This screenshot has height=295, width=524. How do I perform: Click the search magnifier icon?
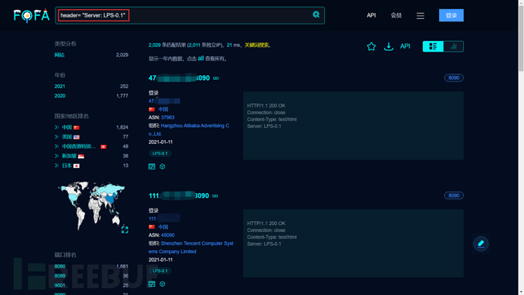coord(316,14)
